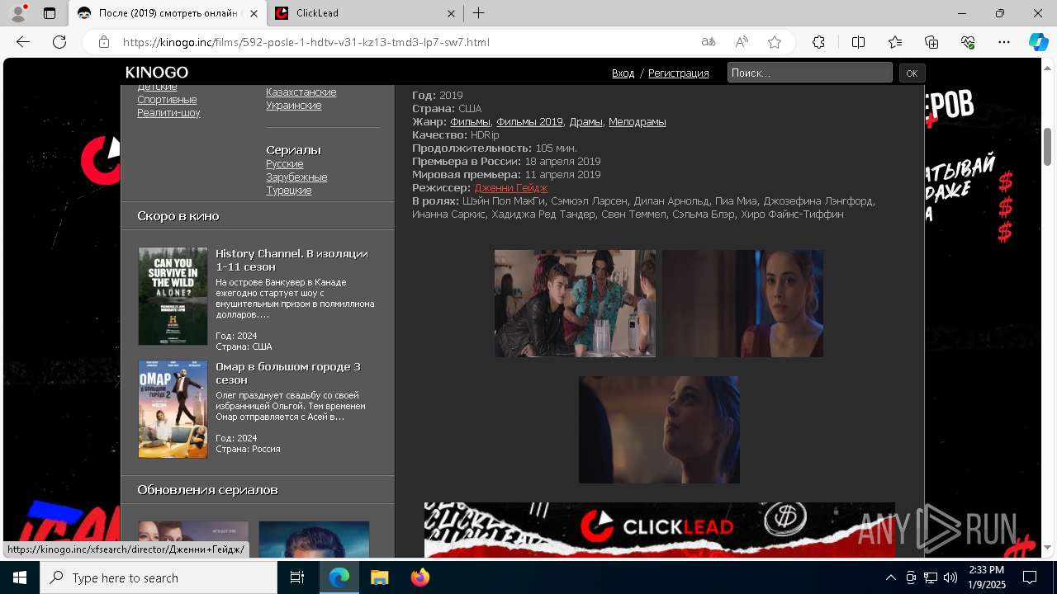This screenshot has height=594, width=1057.
Task: Open Турецкие сериалы link
Action: (288, 191)
